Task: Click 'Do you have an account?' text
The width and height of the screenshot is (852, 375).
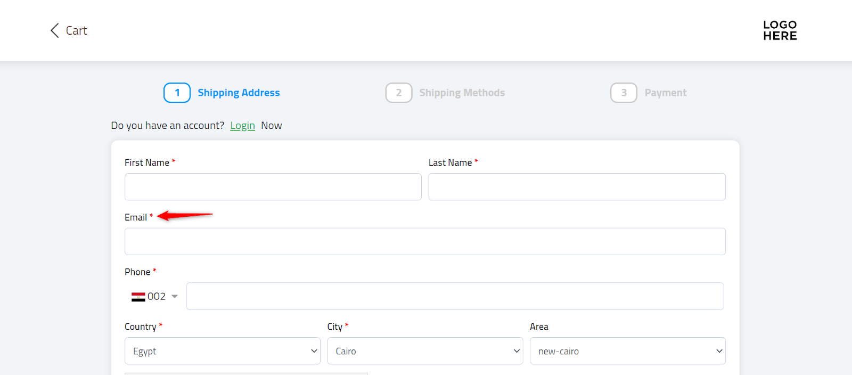Action: click(x=168, y=126)
